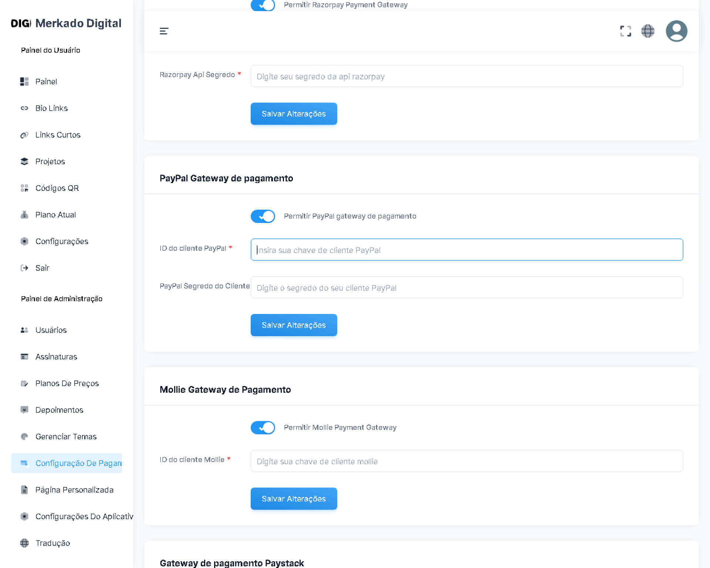Switch off Permitir Mollie Payment Gateway
710x568 pixels.
pos(263,427)
